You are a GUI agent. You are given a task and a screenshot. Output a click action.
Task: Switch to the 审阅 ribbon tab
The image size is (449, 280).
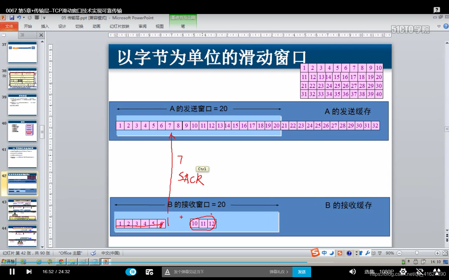[142, 26]
